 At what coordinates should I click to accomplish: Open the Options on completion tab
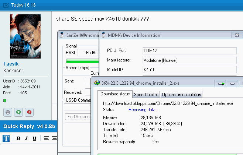(181, 95)
